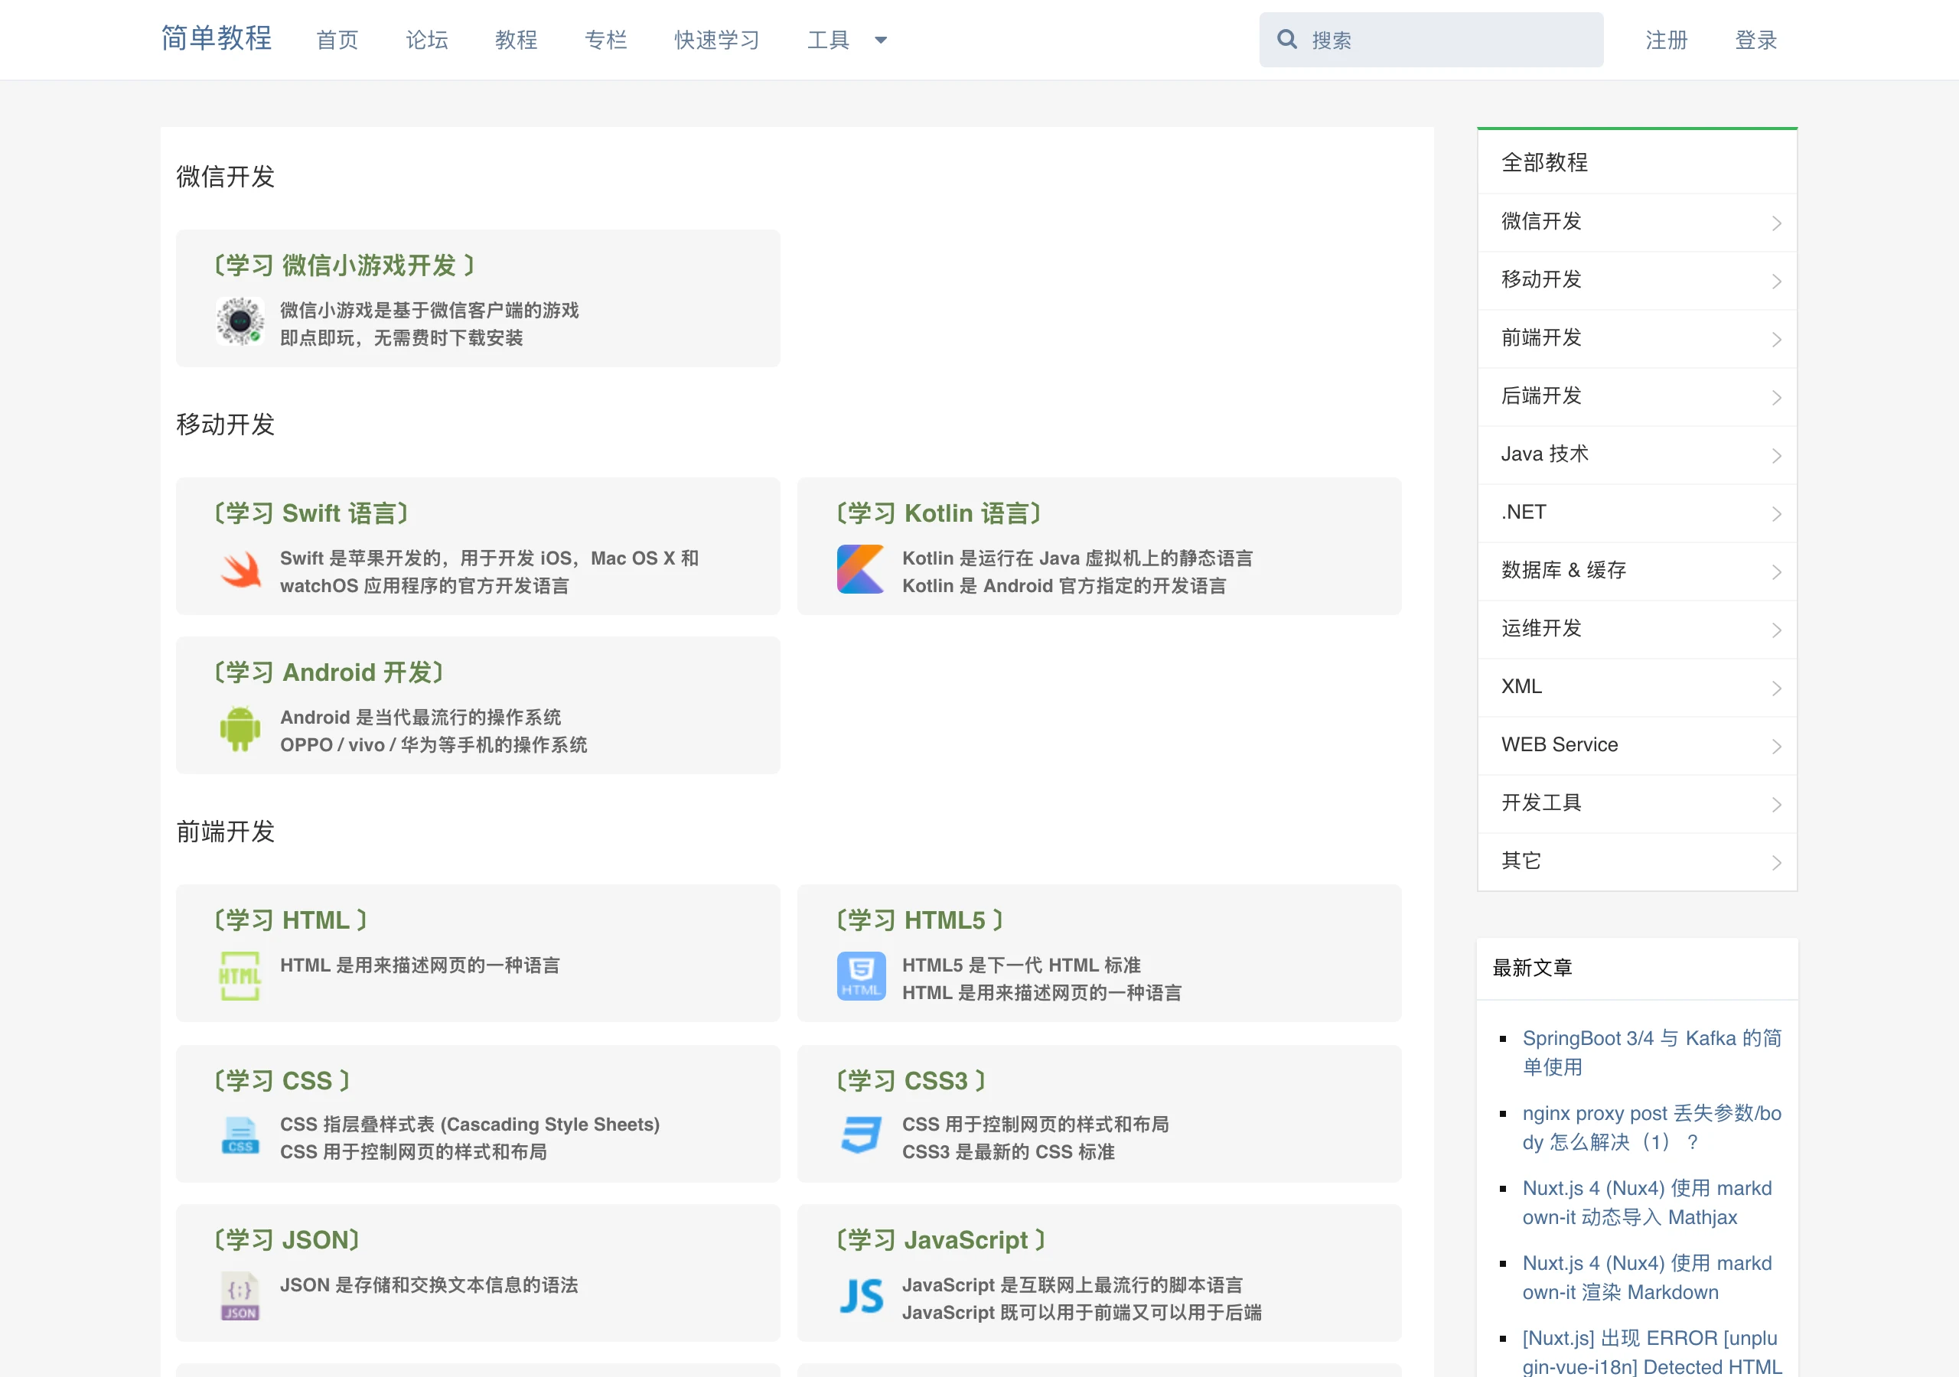Viewport: 1959px width, 1377px height.
Task: Expand the 后端开发 sidebar chevron
Action: click(x=1776, y=398)
